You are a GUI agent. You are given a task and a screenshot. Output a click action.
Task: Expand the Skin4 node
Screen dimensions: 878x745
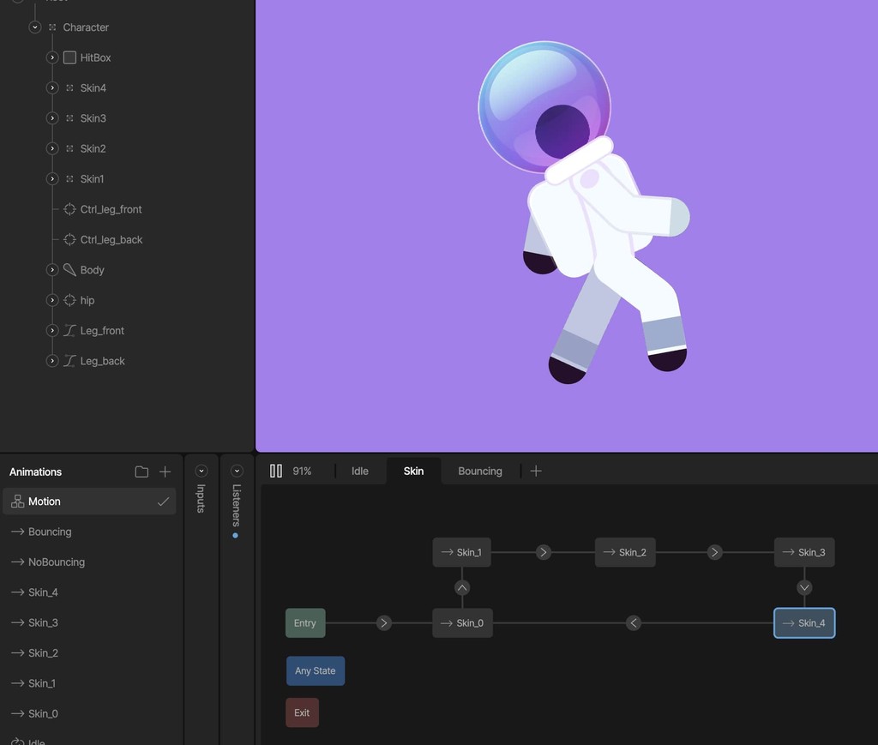(51, 88)
